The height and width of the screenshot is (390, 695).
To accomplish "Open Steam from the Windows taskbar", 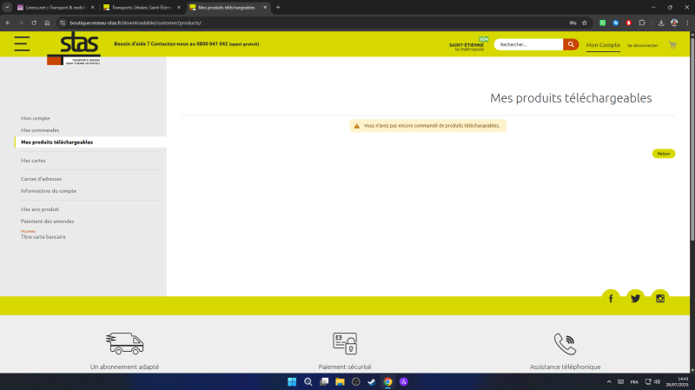I will pos(372,382).
